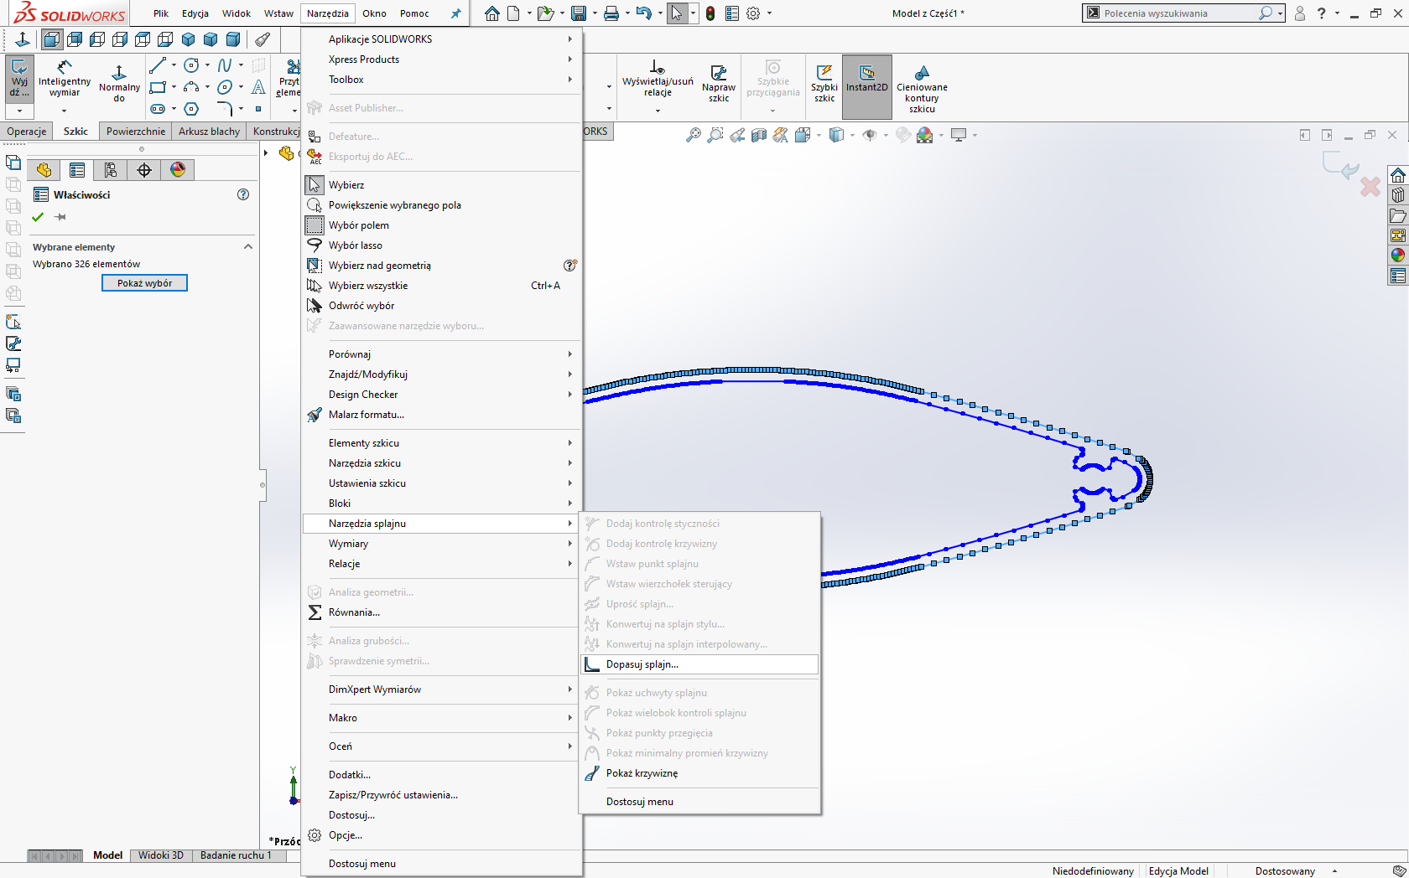Select the Spline sketch tool

pos(225,65)
